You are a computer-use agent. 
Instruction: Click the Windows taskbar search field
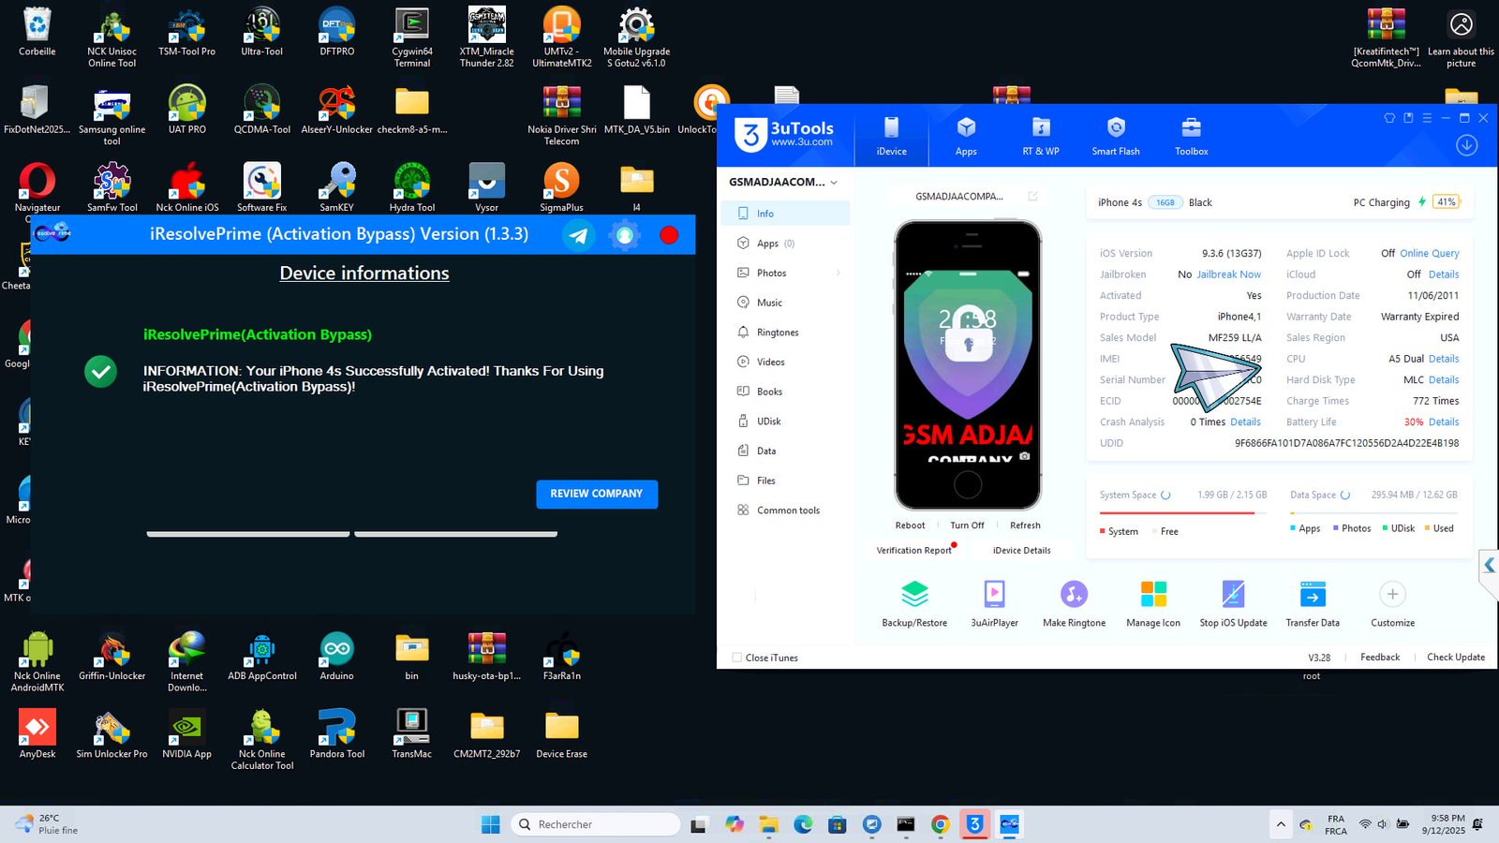pos(596,824)
